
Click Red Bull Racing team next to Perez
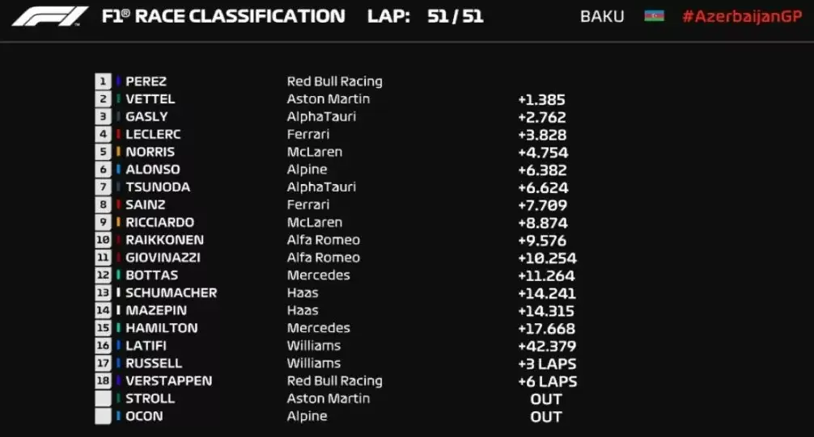click(x=334, y=82)
